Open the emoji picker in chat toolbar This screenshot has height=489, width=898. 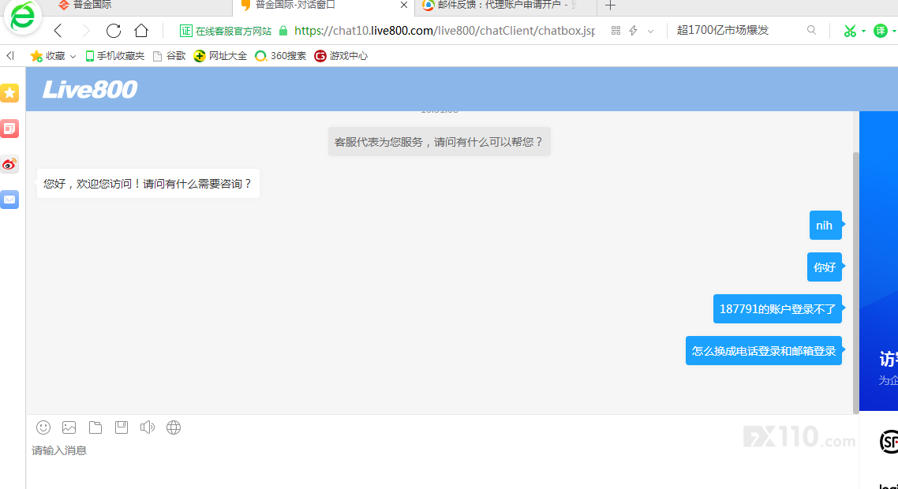coord(43,427)
